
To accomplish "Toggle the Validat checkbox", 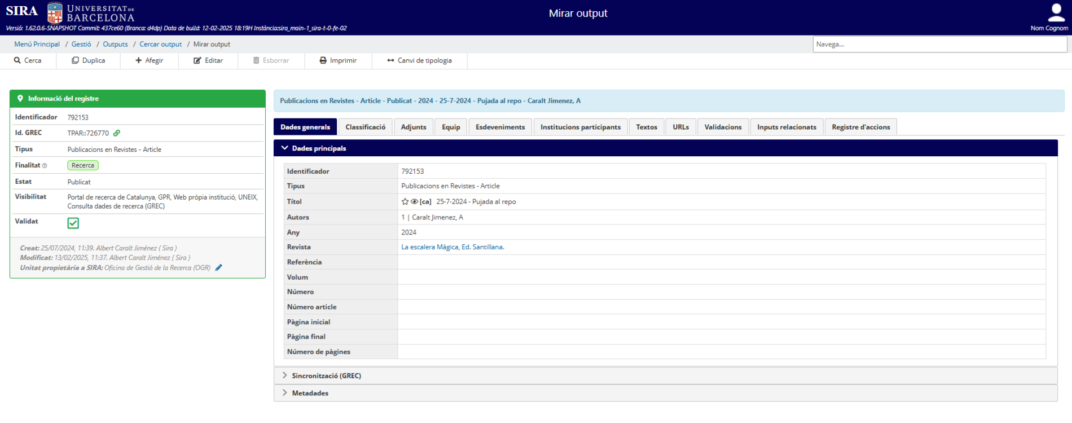I will tap(73, 223).
